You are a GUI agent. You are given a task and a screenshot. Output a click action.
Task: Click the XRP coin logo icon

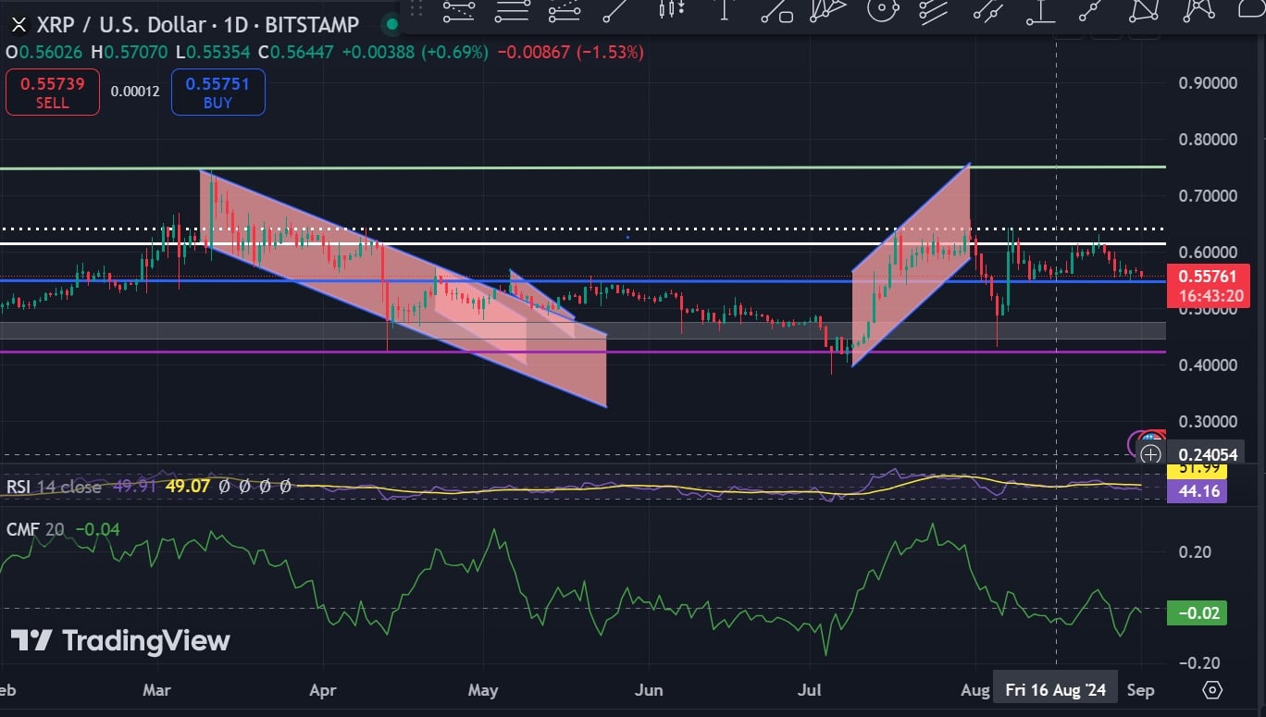tap(18, 24)
